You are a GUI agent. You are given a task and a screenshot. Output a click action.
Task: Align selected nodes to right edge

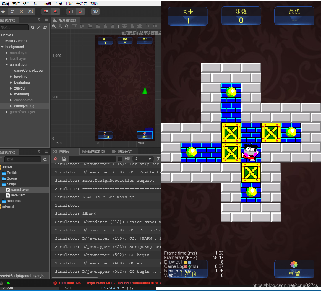pos(113,26)
